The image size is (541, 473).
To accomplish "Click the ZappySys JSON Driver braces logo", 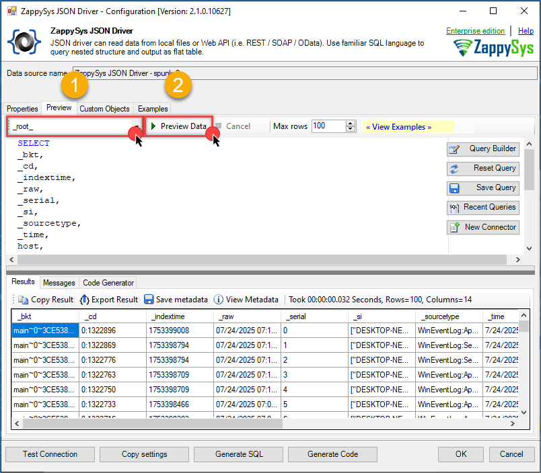I will (24, 42).
